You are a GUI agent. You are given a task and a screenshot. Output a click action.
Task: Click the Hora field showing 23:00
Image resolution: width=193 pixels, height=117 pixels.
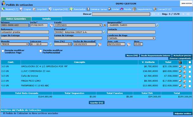(138, 44)
